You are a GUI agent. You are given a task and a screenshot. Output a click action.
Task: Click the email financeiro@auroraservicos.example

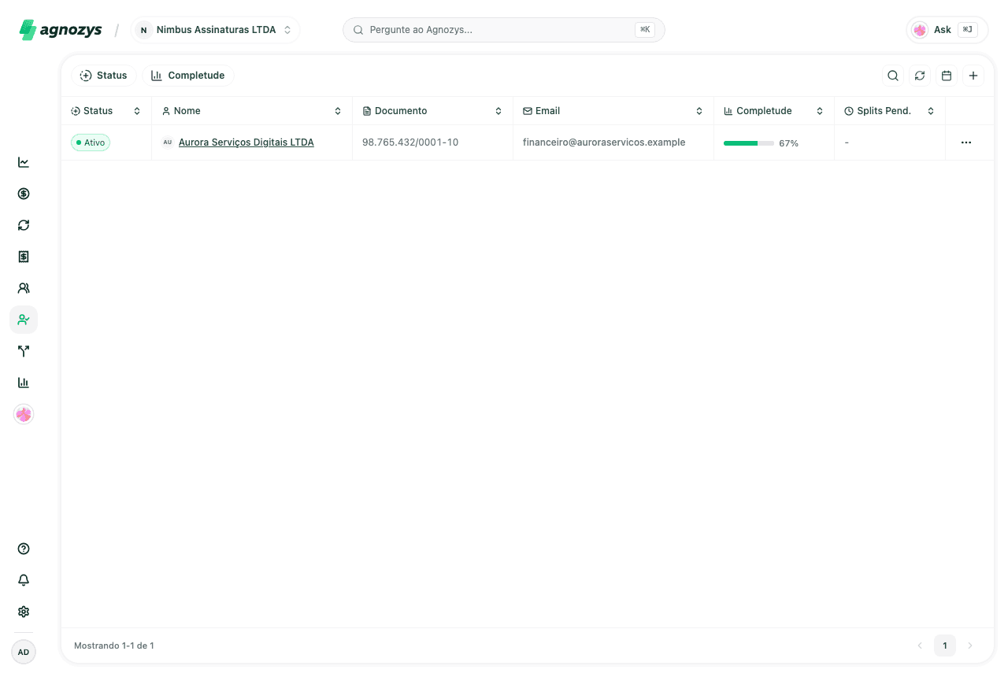click(604, 142)
